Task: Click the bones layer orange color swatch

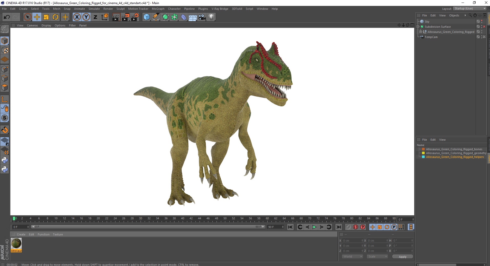Action: [x=423, y=149]
